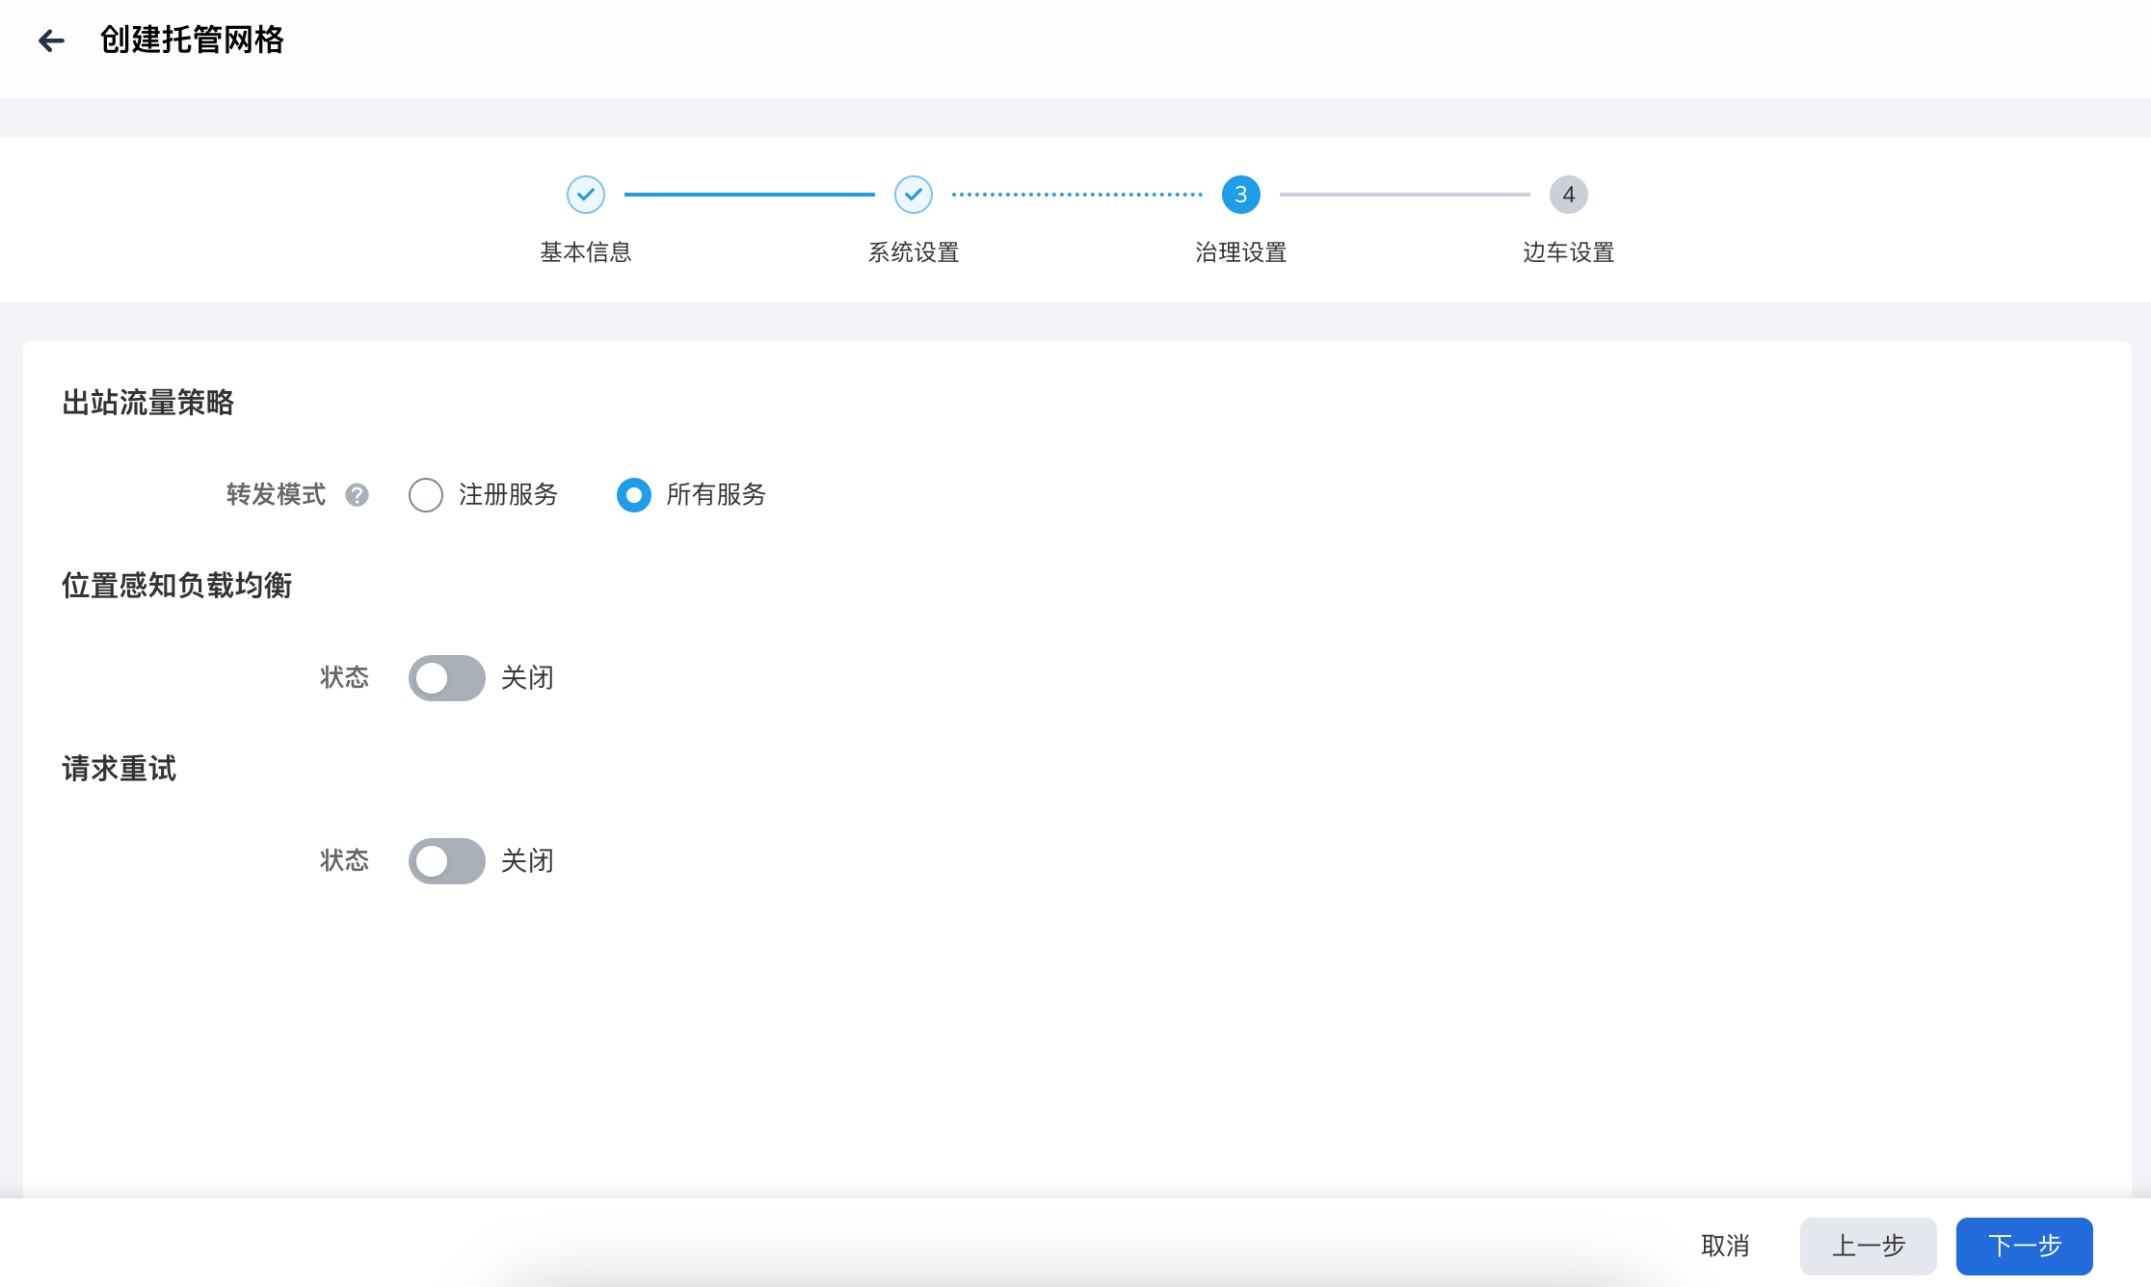Image resolution: width=2151 pixels, height=1287 pixels.
Task: Click the 位置感知负载均衡 section heading
Action: (178, 586)
